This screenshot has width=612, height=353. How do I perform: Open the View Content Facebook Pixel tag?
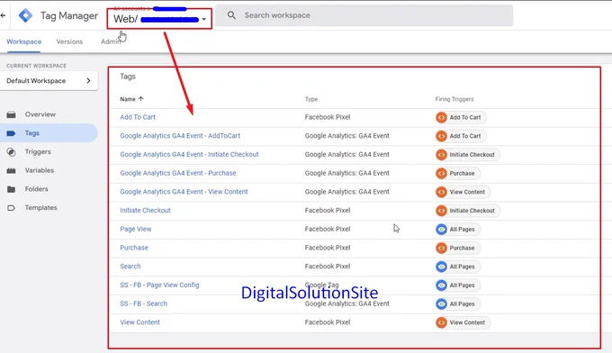tap(139, 322)
